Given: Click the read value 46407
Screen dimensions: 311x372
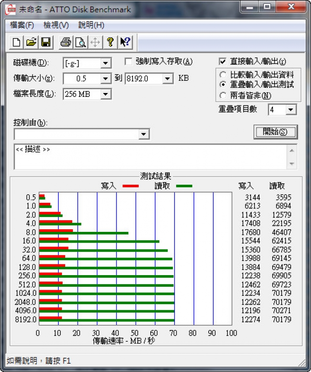Looking at the screenshot, I should pyautogui.click(x=282, y=232).
